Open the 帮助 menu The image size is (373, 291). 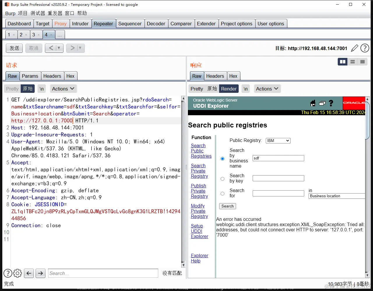82,13
